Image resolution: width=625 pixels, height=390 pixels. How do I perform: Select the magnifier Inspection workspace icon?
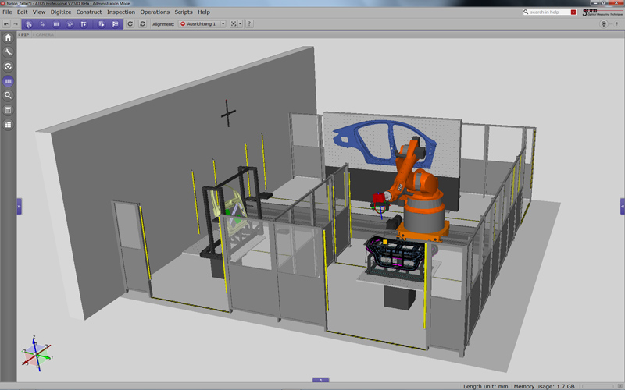tap(9, 95)
